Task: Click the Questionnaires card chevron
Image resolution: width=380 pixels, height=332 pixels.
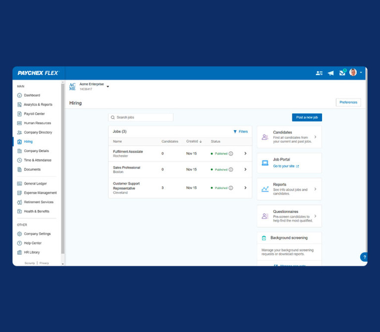Action: (315, 216)
